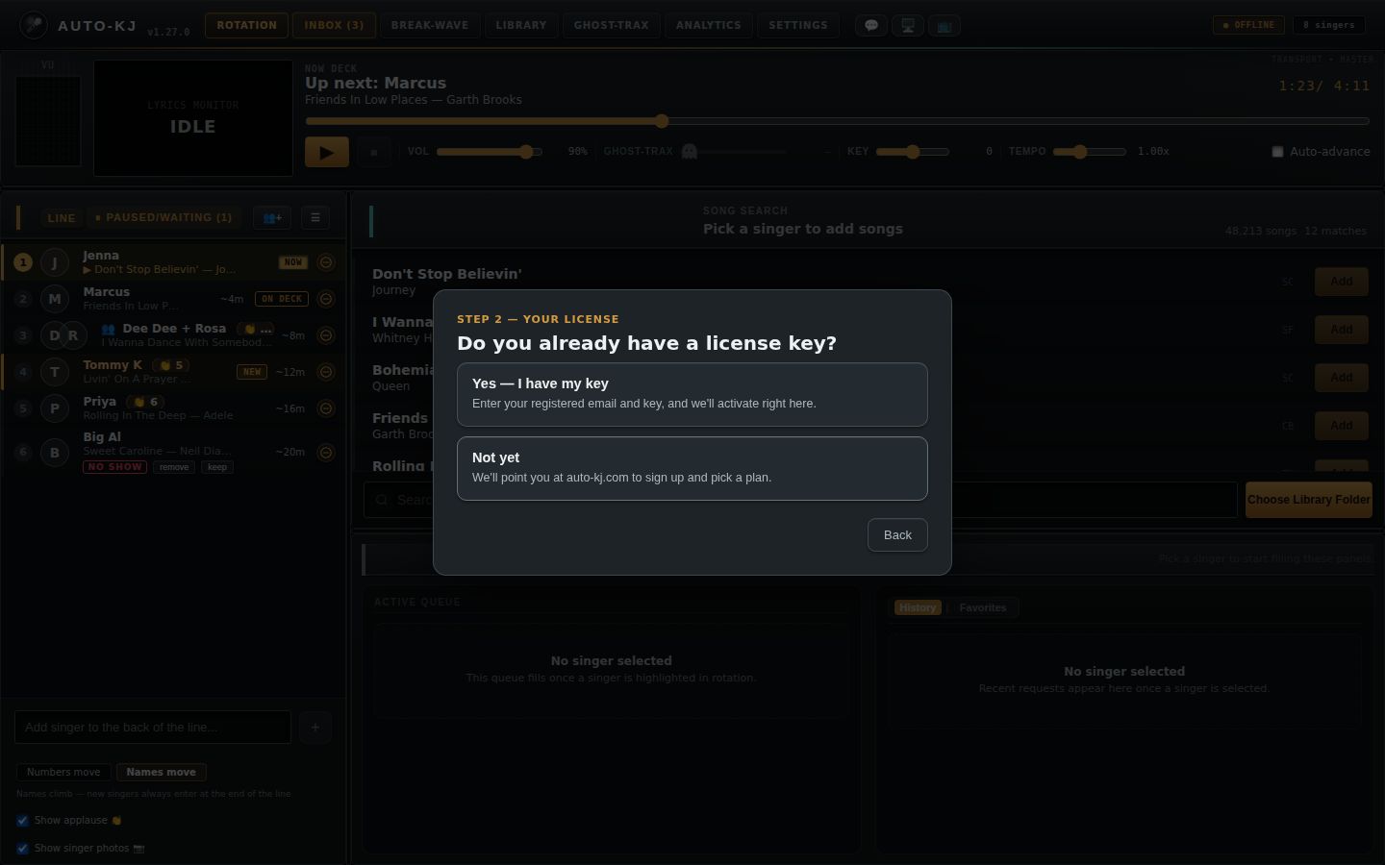This screenshot has height=865, width=1385.
Task: Click 'remove' on Big Al's no-show row
Action: tap(174, 468)
